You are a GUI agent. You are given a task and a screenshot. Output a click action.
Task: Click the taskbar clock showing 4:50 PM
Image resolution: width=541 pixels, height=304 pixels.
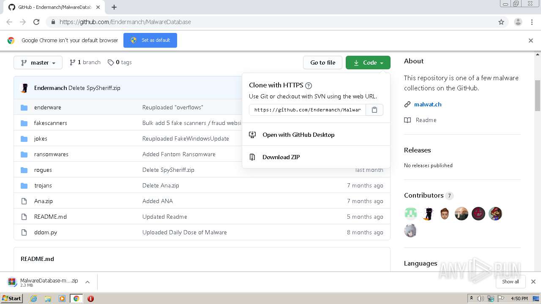[x=519, y=299]
